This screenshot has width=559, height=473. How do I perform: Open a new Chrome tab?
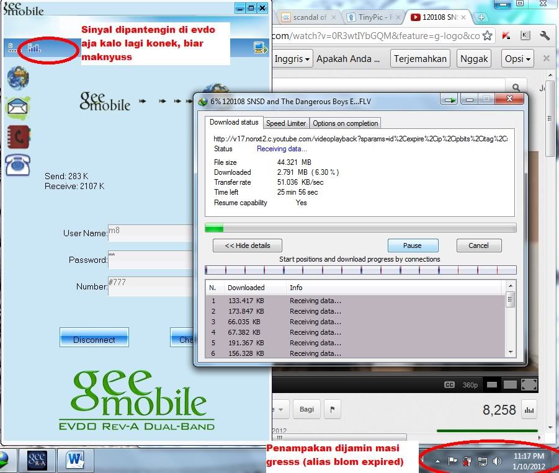pyautogui.click(x=481, y=17)
